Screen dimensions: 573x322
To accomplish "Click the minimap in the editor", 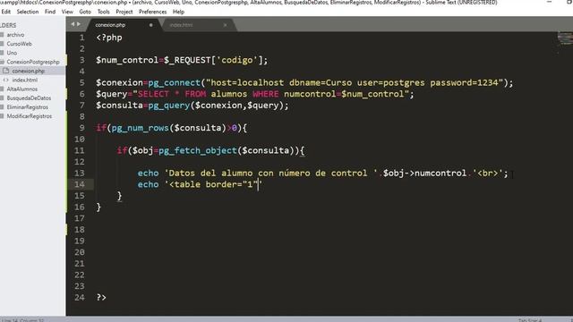I will pos(565,38).
